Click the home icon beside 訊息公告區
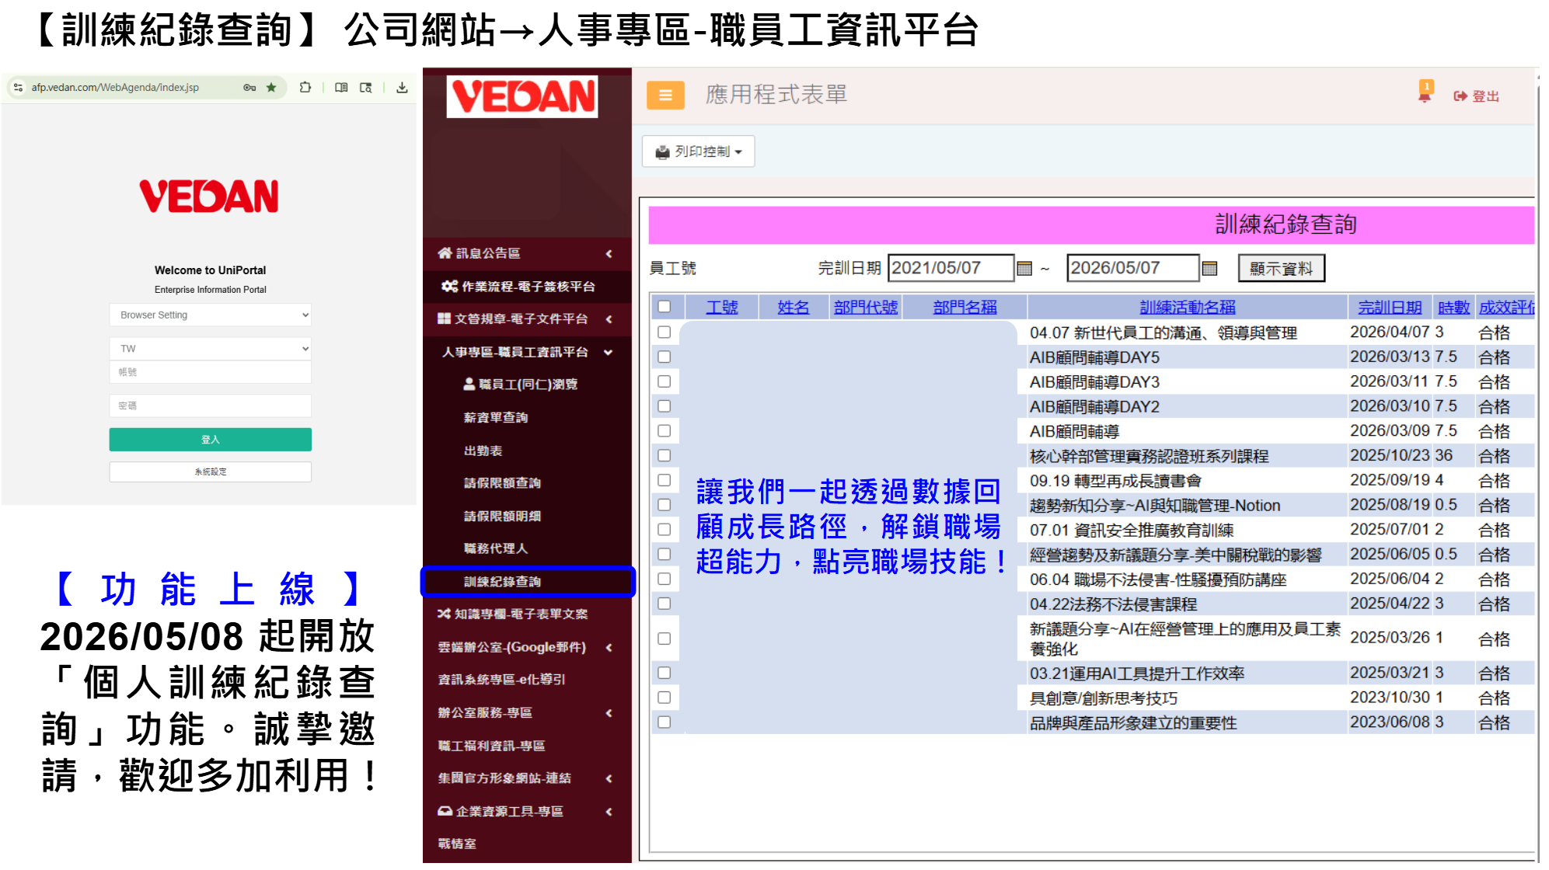 (445, 253)
